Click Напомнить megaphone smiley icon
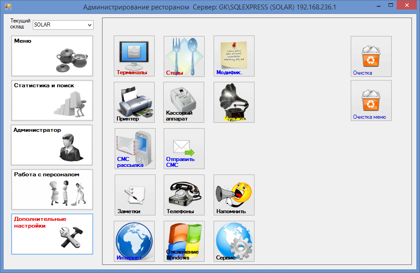The width and height of the screenshot is (420, 273). tap(234, 195)
